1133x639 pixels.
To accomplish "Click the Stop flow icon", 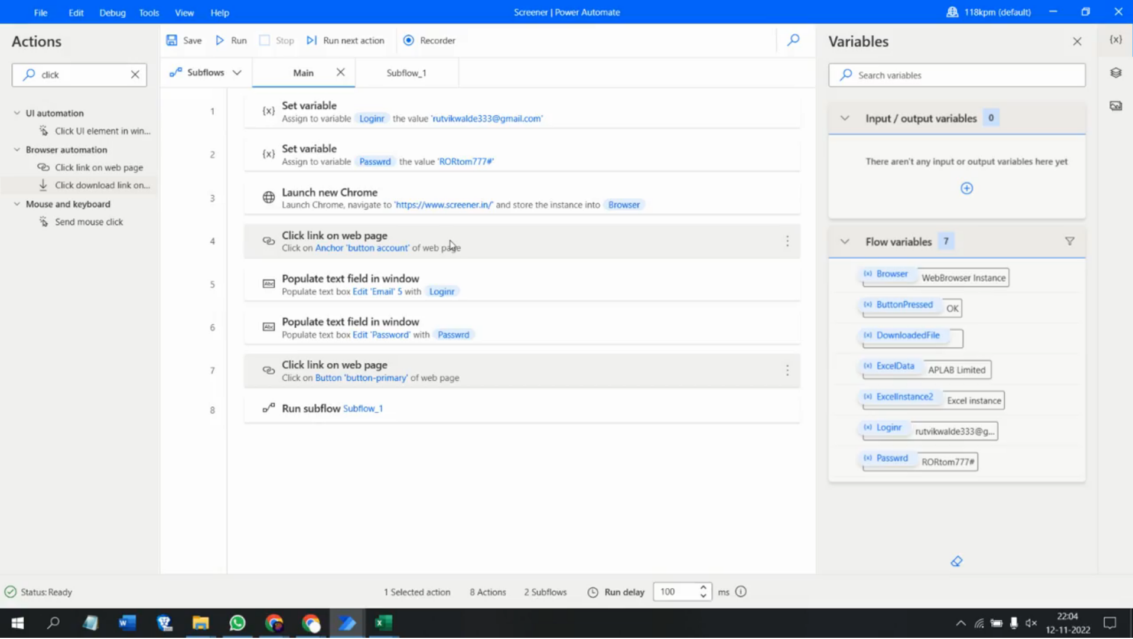I will (264, 40).
